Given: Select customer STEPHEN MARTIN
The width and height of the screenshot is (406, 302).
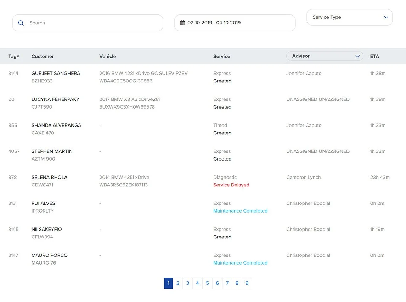Looking at the screenshot, I should (x=52, y=151).
